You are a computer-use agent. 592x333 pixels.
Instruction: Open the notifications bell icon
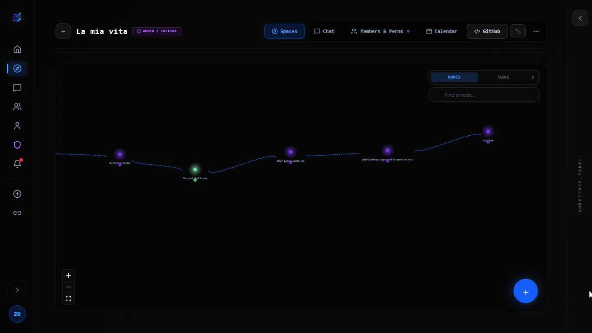tap(17, 164)
